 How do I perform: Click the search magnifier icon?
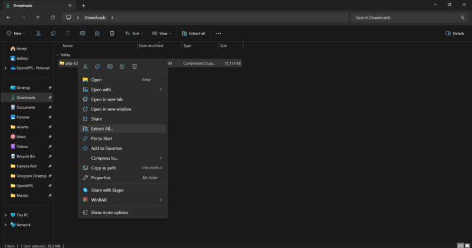click(463, 18)
